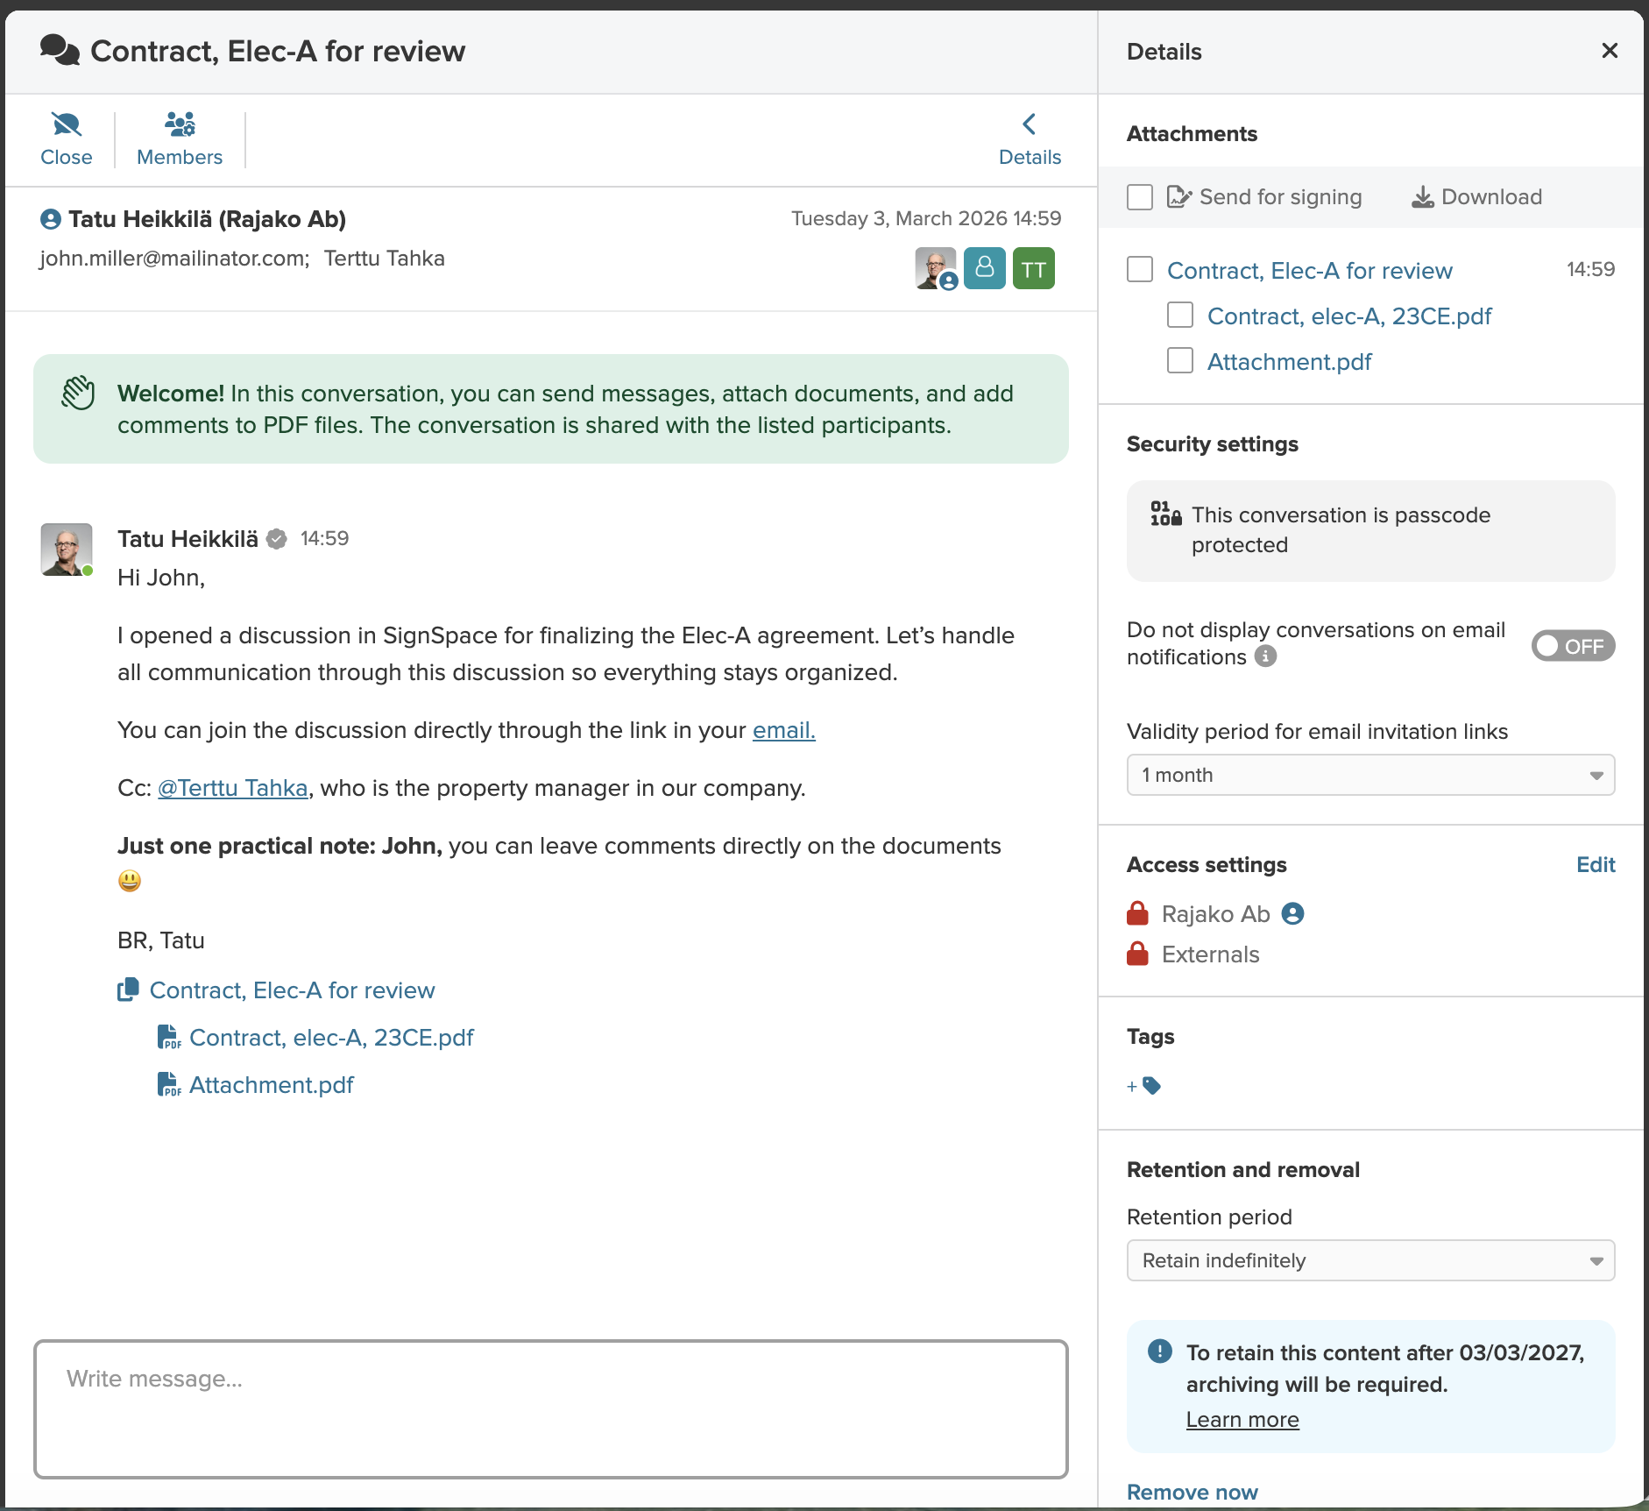Screen dimensions: 1649x1511
Task: Open the Members panel
Action: 180,125
